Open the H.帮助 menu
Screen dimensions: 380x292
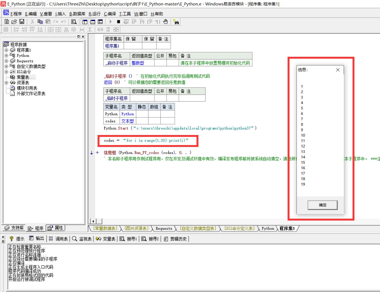(157, 14)
